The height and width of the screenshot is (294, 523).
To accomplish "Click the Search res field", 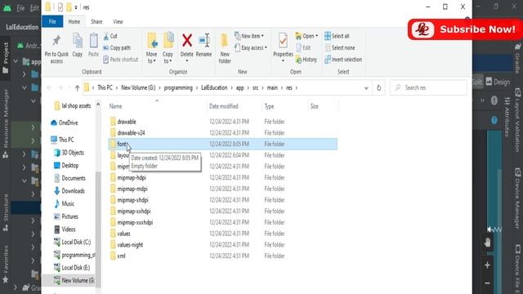I will 428,87.
